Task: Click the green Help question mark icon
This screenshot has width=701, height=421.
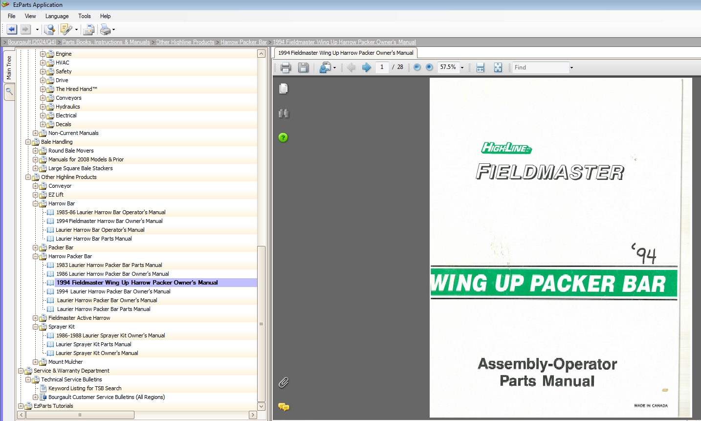Action: [x=284, y=137]
